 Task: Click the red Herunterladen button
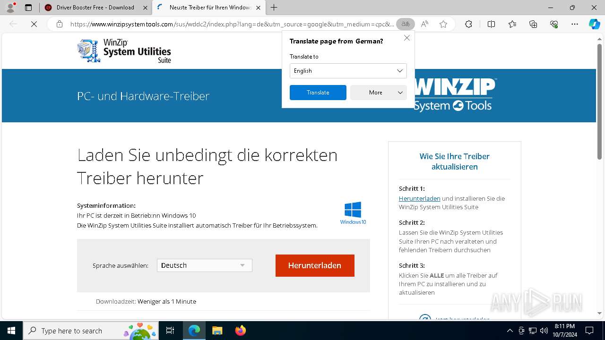pos(315,265)
